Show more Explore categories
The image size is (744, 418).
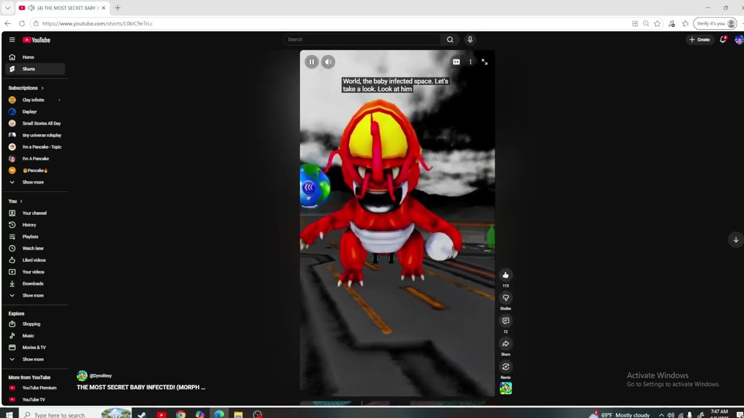point(35,359)
